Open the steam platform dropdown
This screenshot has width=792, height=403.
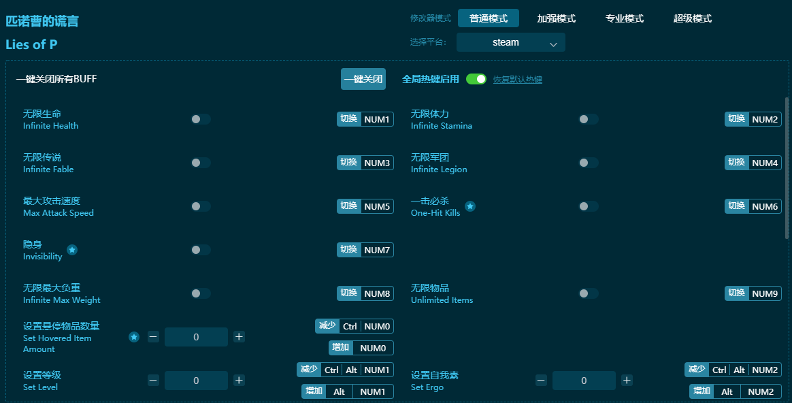tap(510, 42)
